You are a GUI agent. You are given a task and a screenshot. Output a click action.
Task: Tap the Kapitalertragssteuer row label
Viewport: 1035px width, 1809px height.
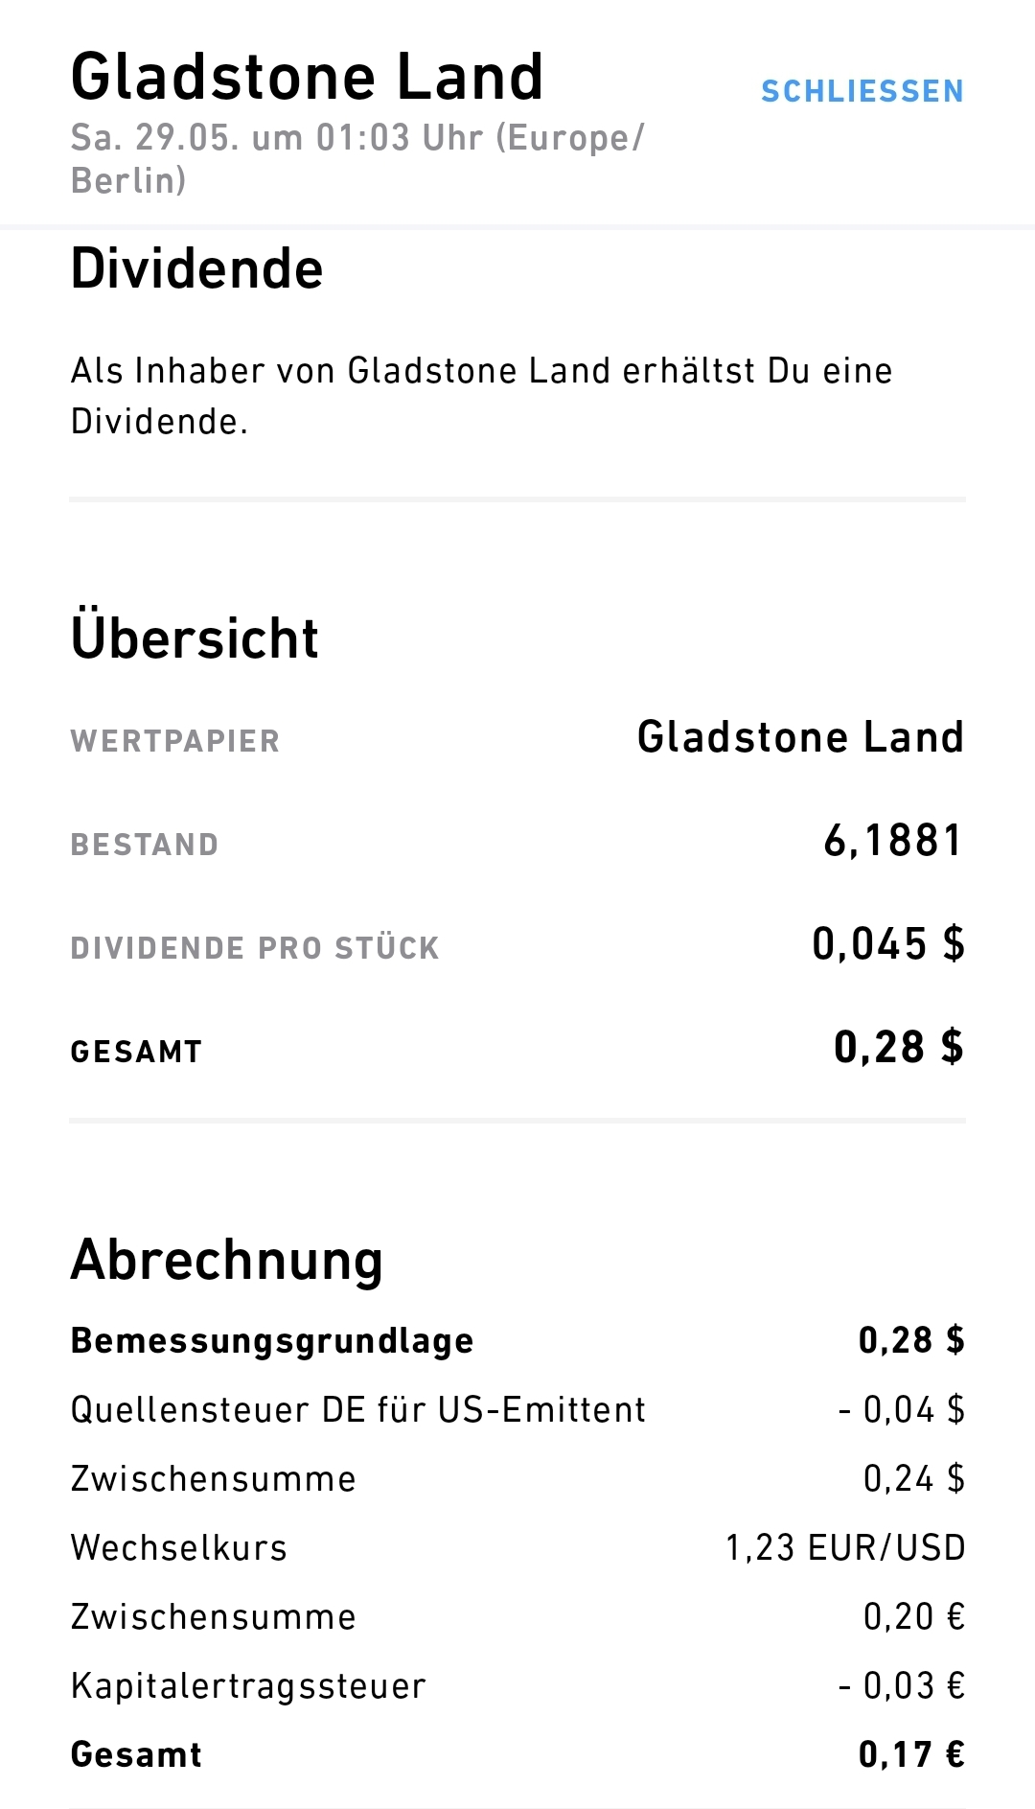(248, 1686)
